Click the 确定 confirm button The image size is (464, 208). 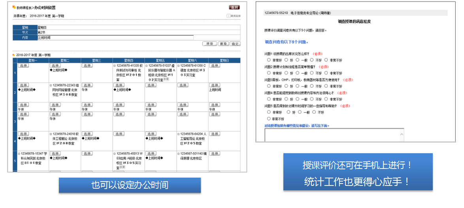coord(235,44)
